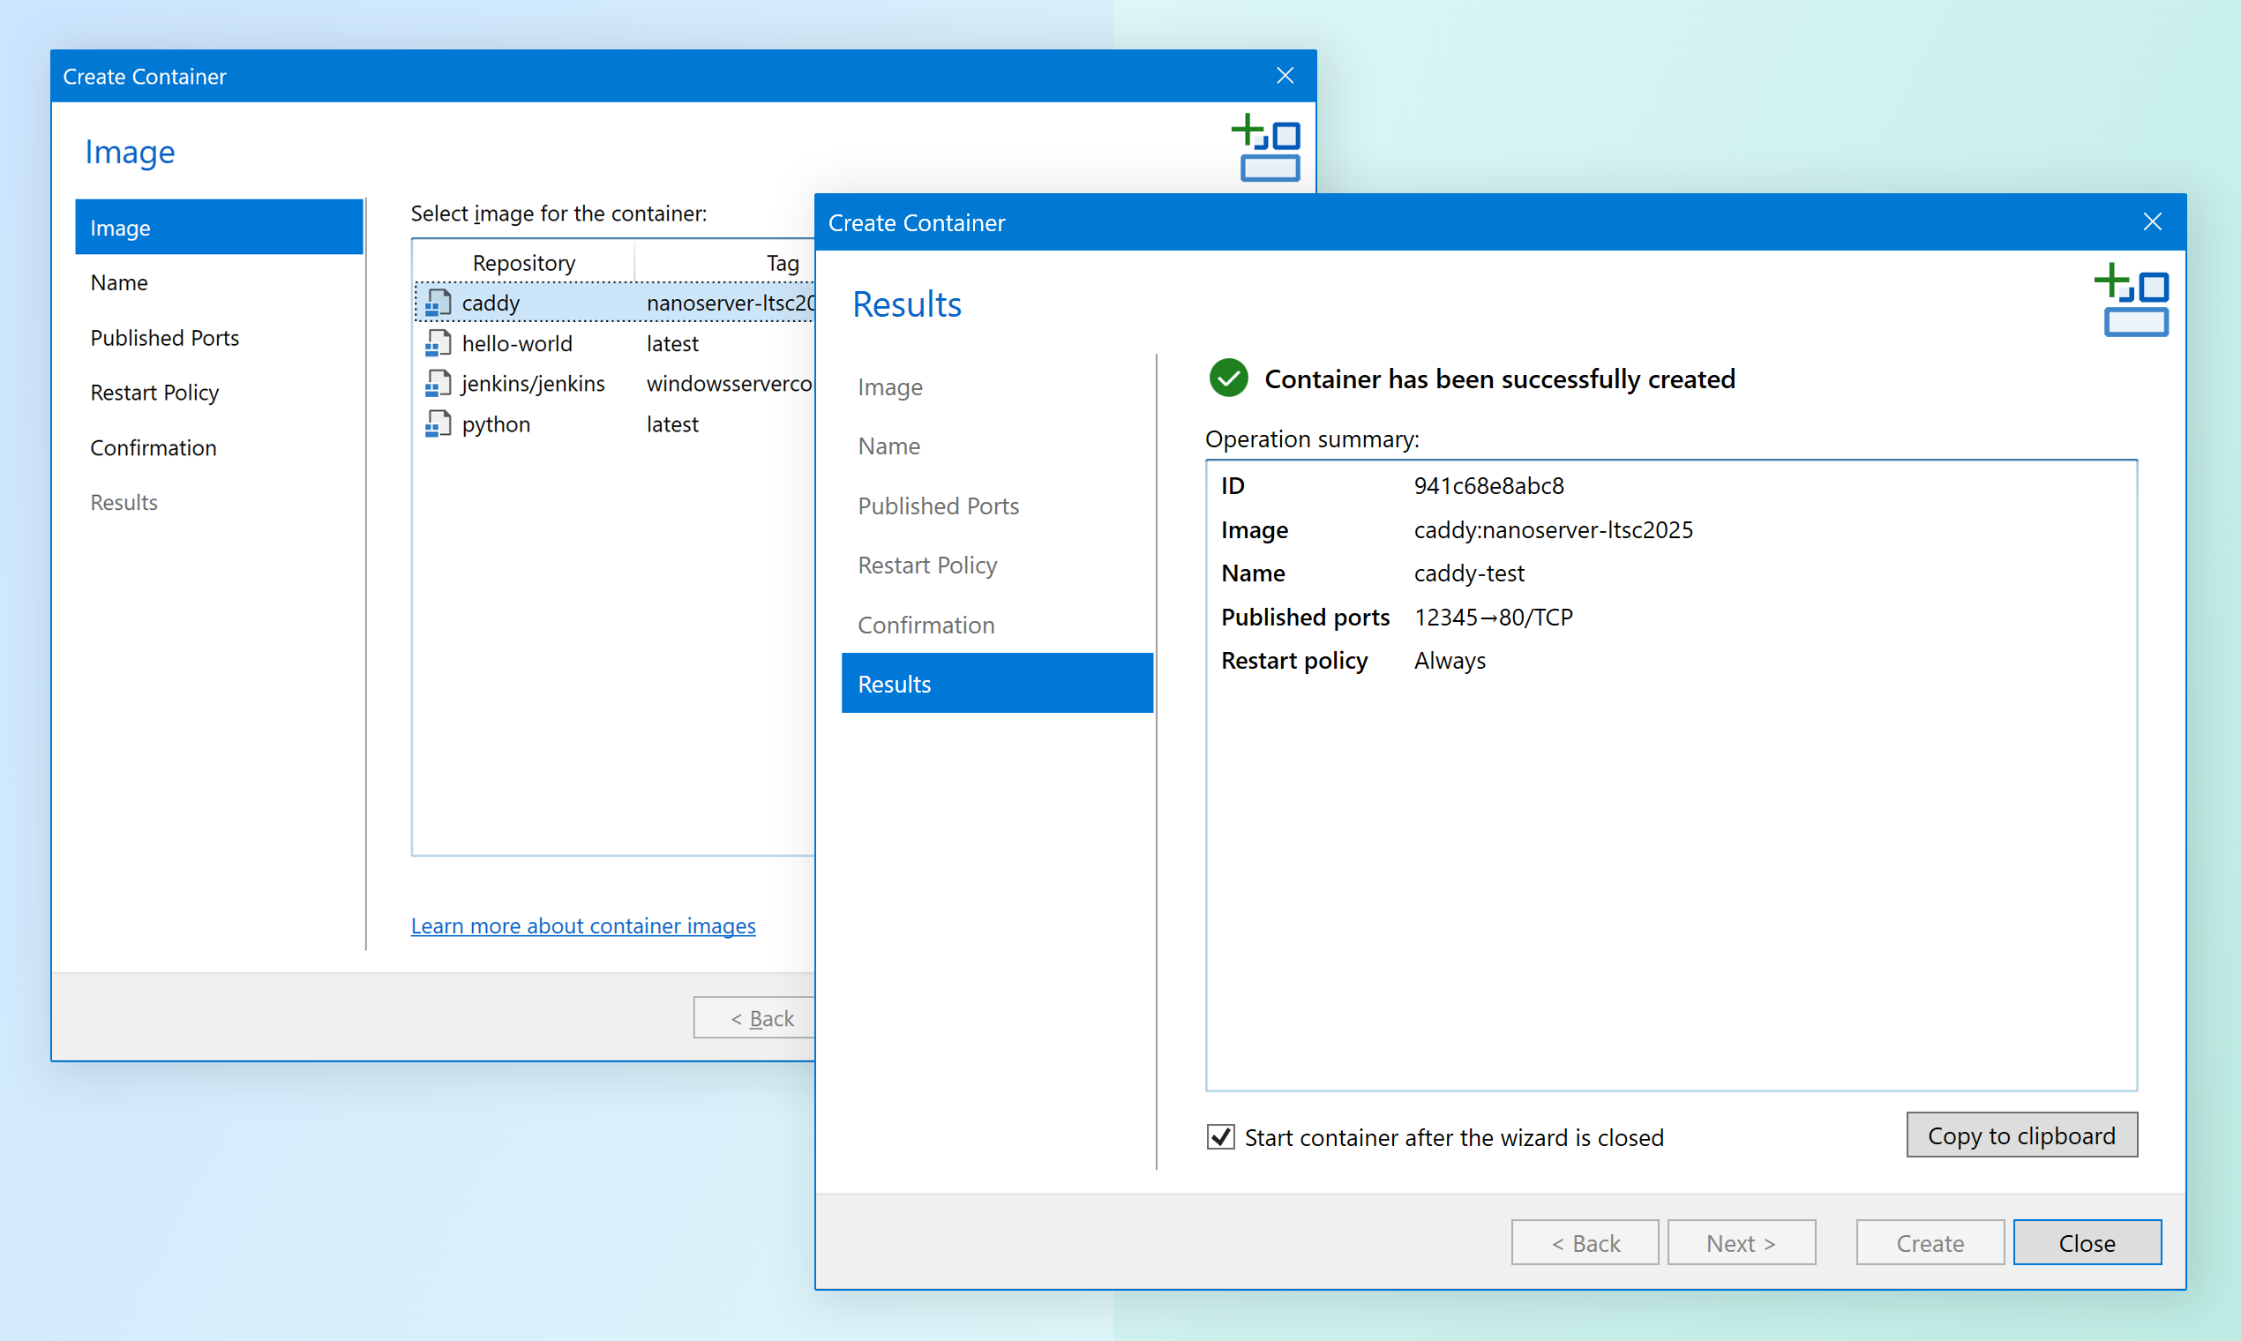Viewport: 2241px width, 1341px height.
Task: Select the Restart Policy step in the back wizard
Action: (x=154, y=393)
